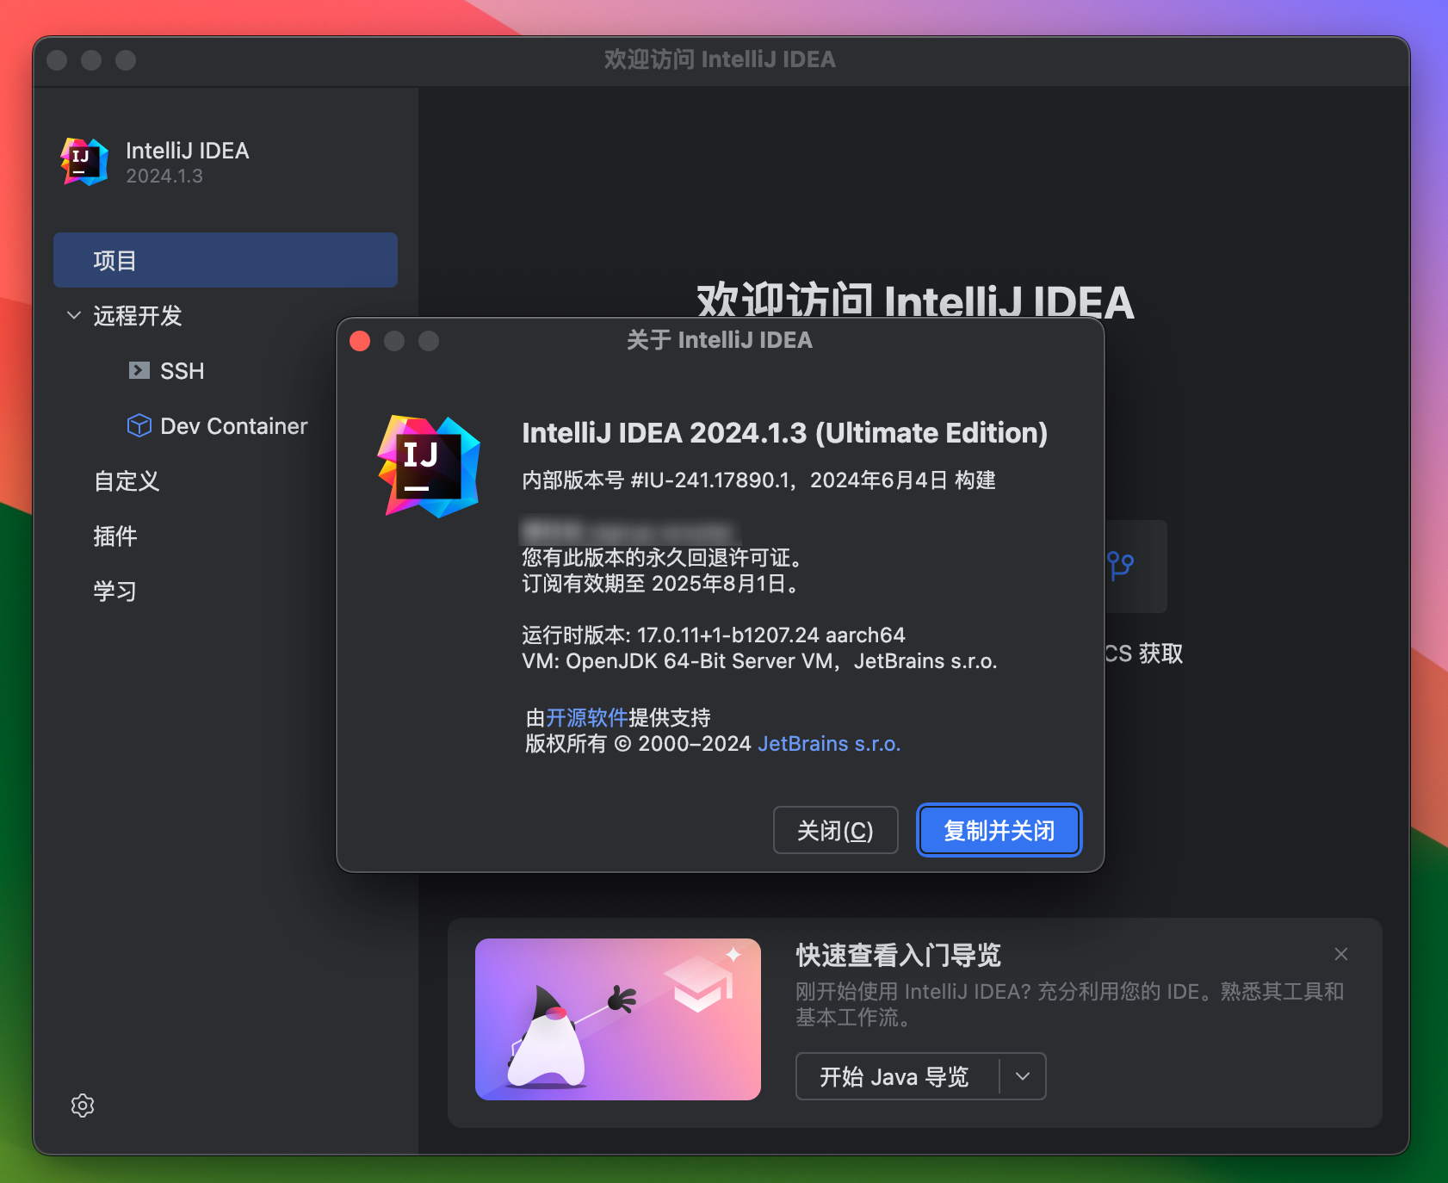1448x1183 pixels.
Task: Click the Java tour illustration thumbnail
Action: pos(618,1019)
